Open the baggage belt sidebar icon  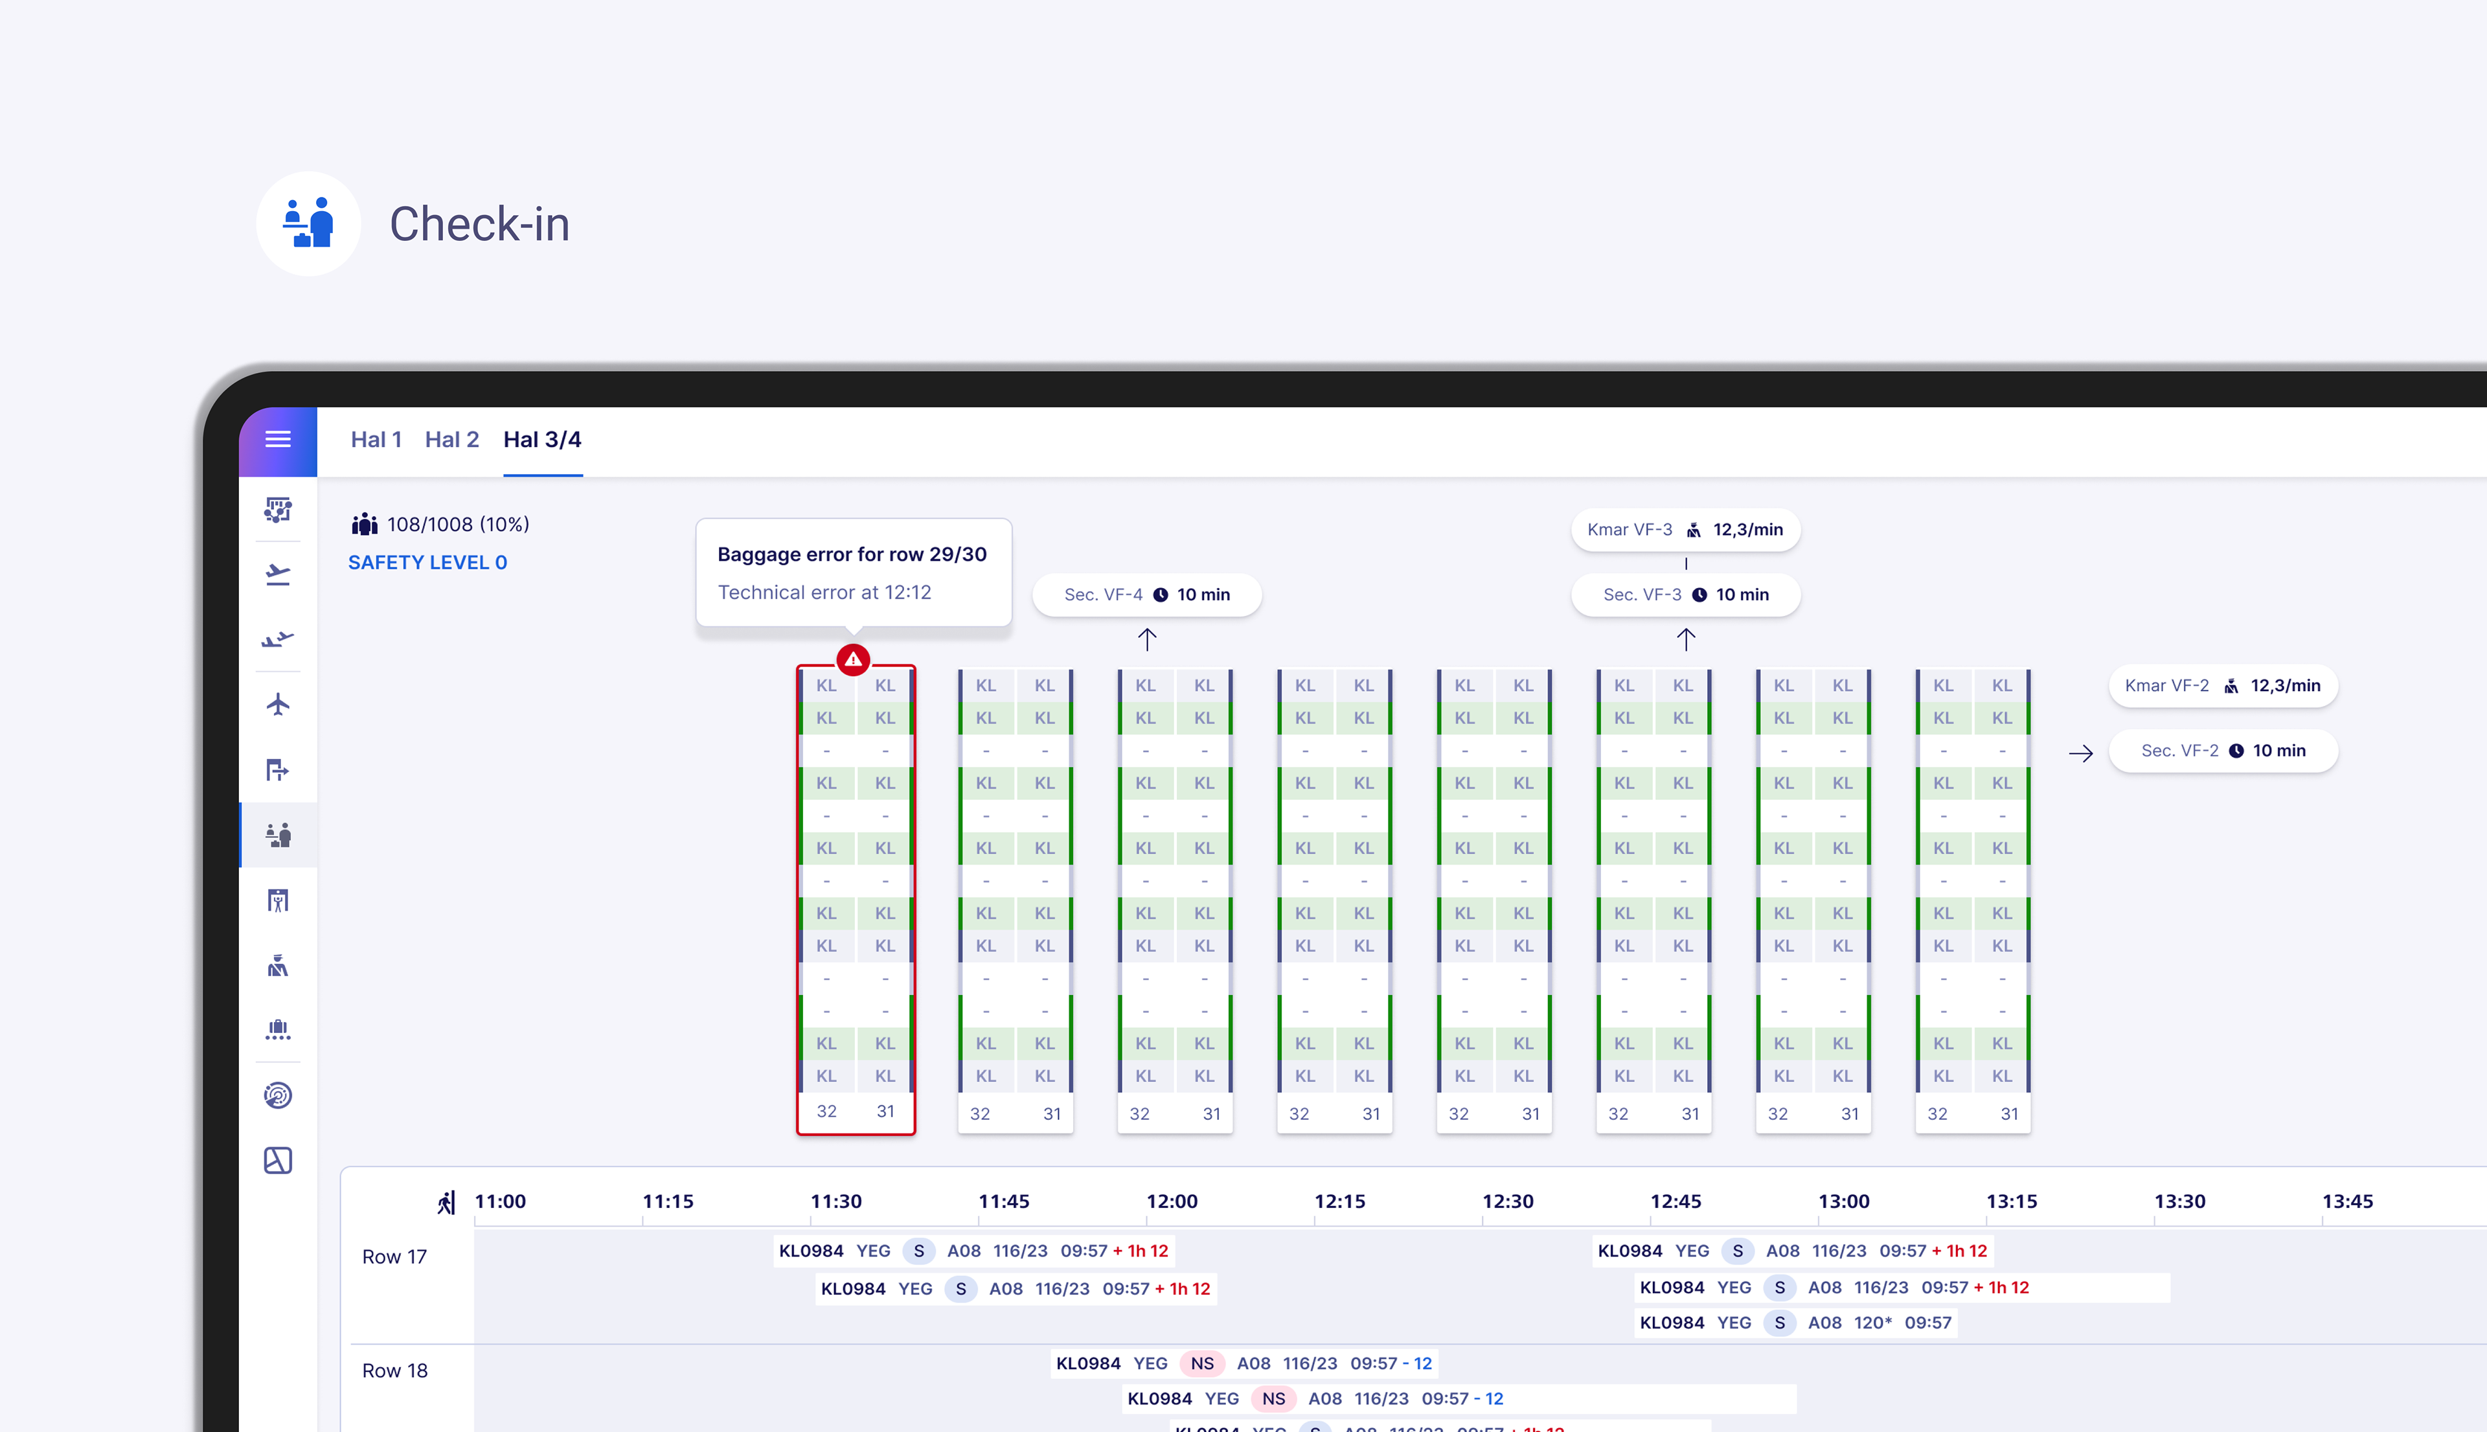277,1030
